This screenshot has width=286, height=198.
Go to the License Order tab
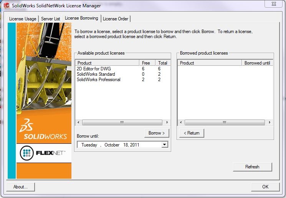116,19
